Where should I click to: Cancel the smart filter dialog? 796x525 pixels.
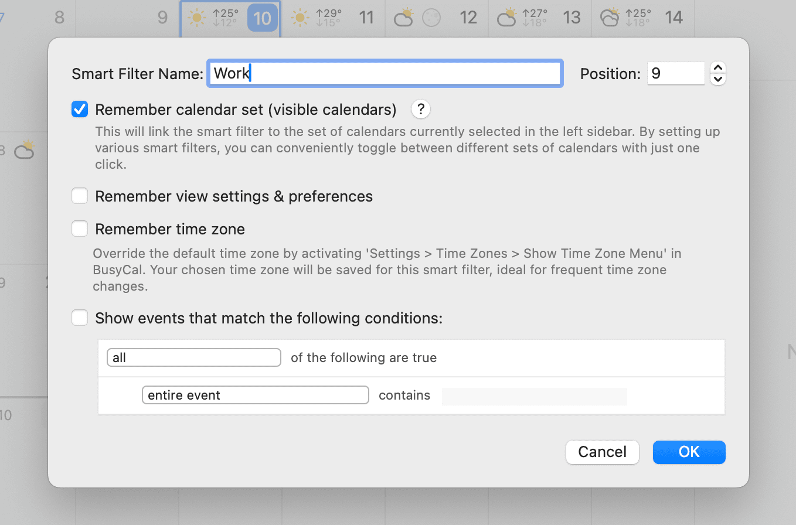coord(602,452)
